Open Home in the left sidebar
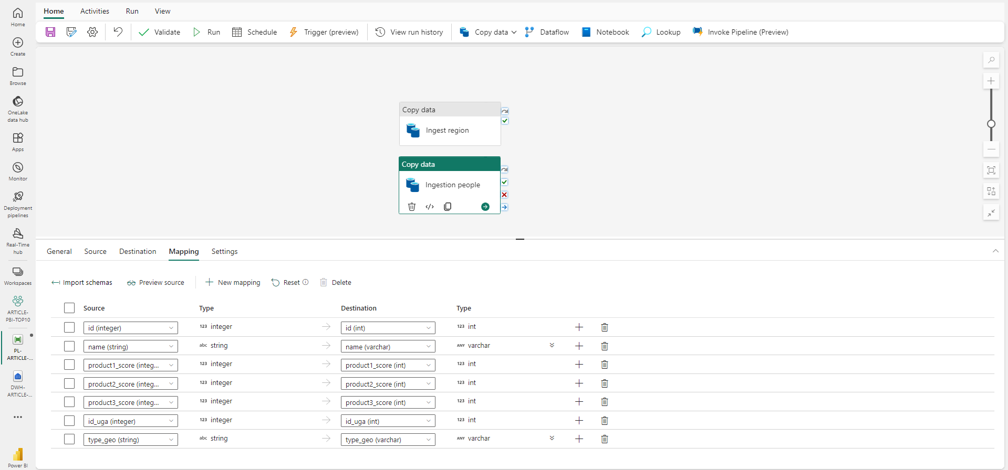1008x470 pixels. coord(18,17)
